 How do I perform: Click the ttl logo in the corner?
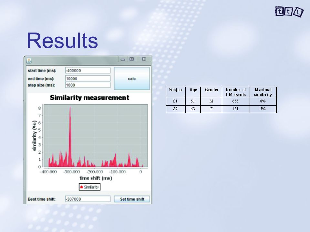pos(289,12)
